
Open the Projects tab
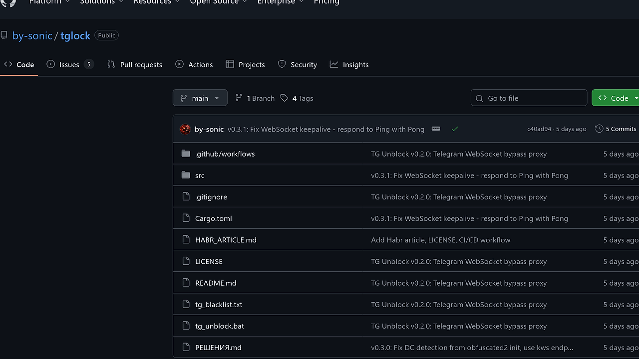tap(245, 64)
